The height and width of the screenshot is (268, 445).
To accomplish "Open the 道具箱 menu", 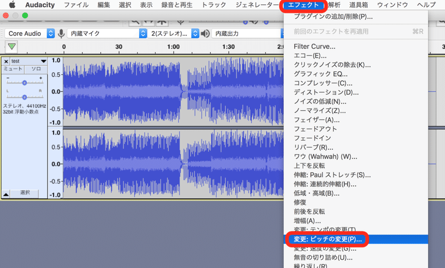I will click(358, 5).
